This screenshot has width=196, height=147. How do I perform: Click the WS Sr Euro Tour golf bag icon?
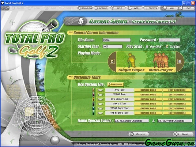pyautogui.click(x=93, y=113)
